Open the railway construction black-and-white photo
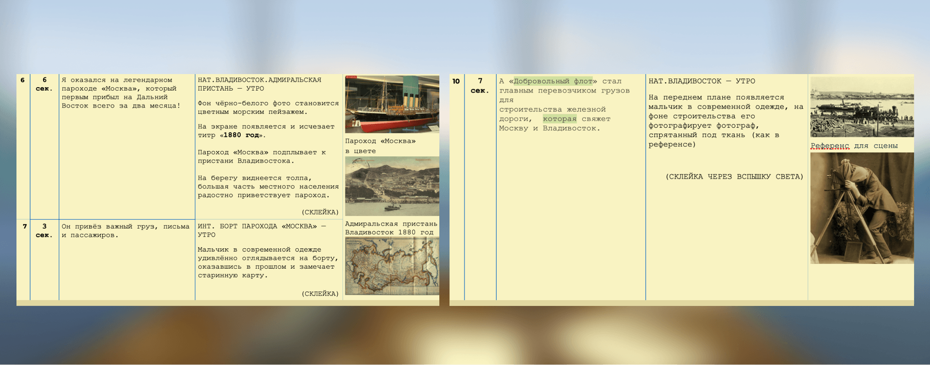Screen dimensions: 930x365 862,107
